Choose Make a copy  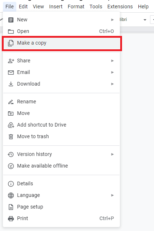pyautogui.click(x=62, y=43)
